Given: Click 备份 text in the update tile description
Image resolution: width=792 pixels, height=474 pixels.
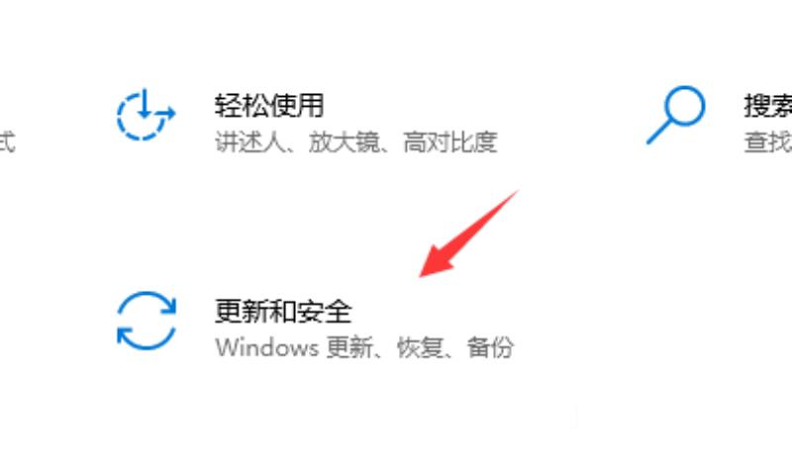Looking at the screenshot, I should (490, 347).
